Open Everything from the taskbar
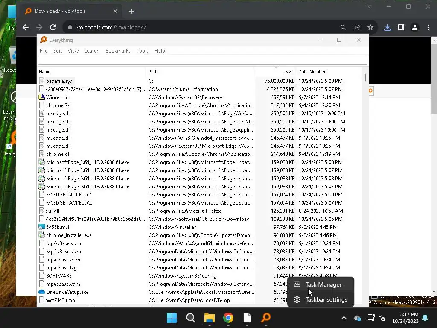Viewport: 437px width, 328px height. pos(266,318)
